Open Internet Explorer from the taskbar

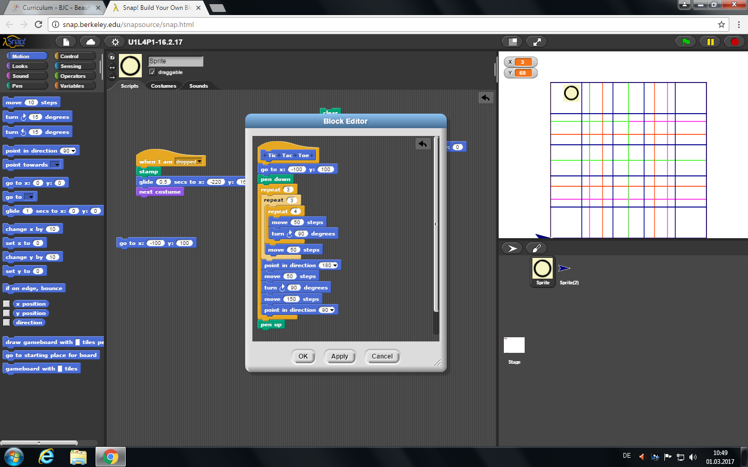pos(47,457)
